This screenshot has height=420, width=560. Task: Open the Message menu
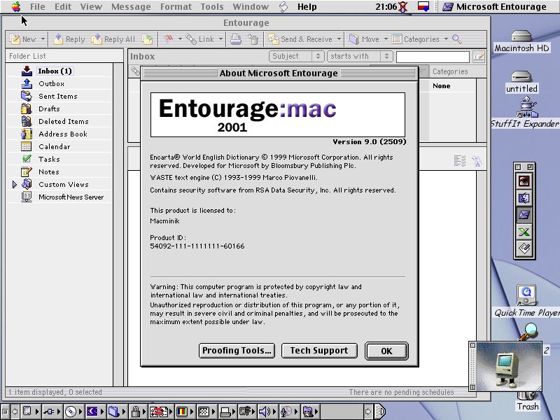pos(131,7)
